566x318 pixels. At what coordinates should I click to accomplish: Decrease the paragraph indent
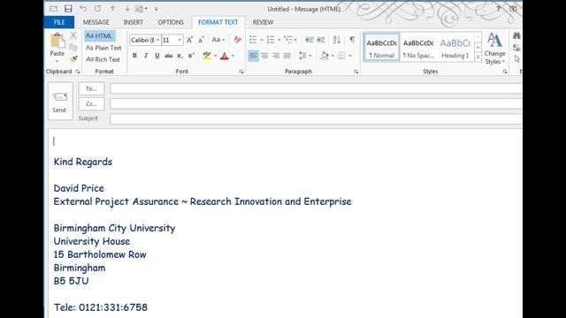[x=309, y=40]
